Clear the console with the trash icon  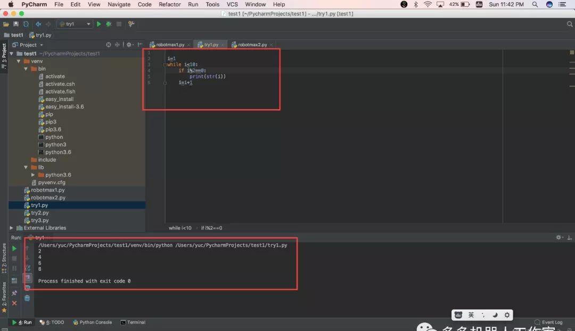[x=27, y=298]
